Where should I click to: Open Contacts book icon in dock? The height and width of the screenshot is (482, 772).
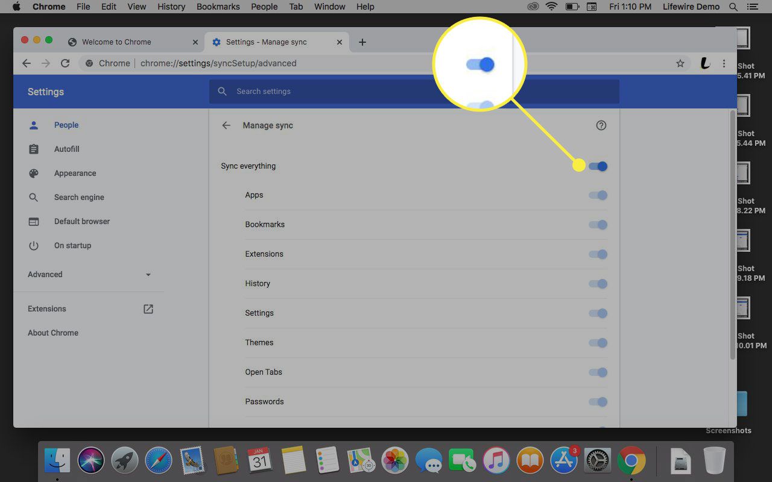pos(226,462)
